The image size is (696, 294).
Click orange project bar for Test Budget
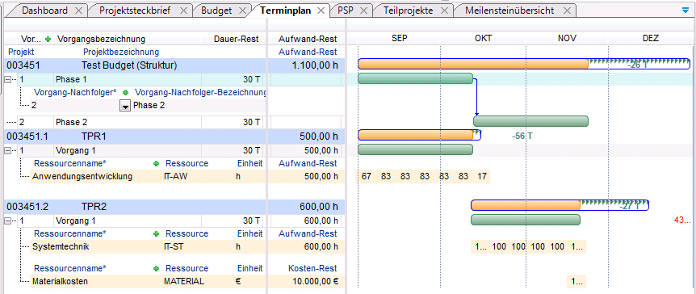point(473,64)
